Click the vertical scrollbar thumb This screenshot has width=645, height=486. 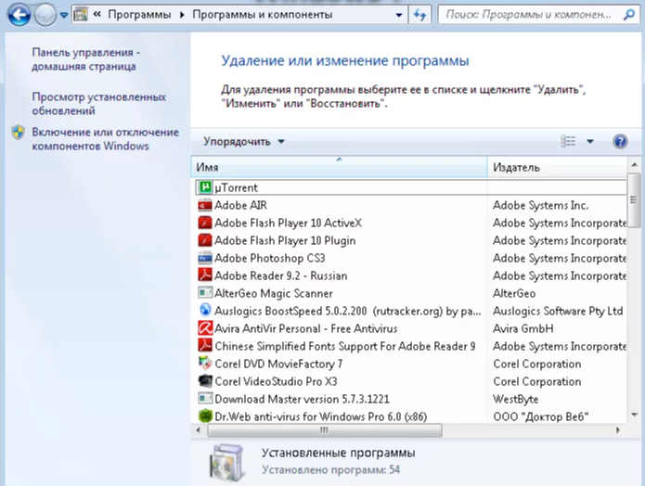pos(634,200)
